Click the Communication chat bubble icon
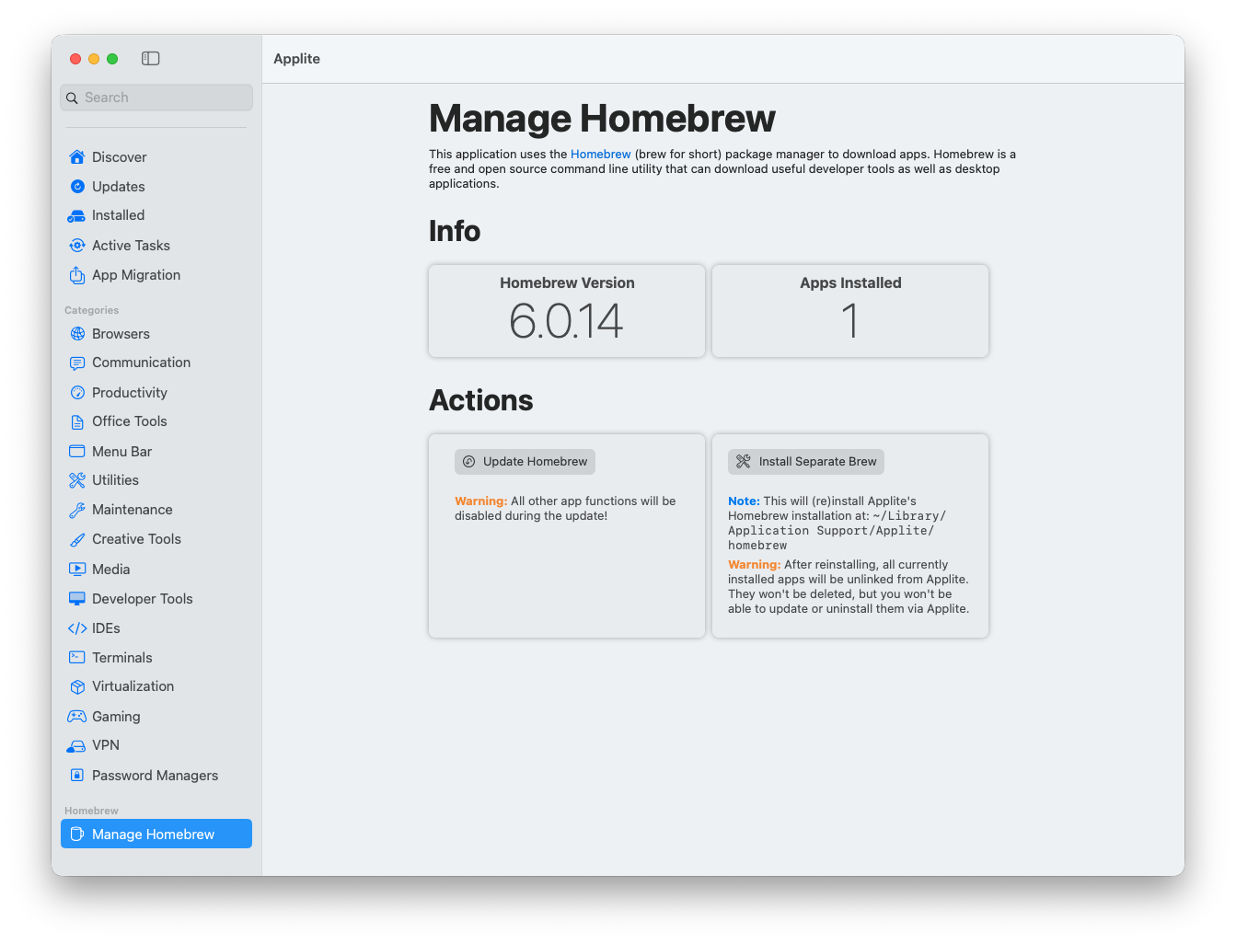This screenshot has height=944, width=1236. (77, 363)
